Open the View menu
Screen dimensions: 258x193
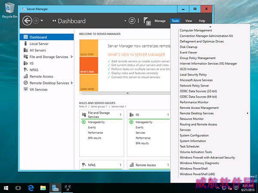pos(189,21)
